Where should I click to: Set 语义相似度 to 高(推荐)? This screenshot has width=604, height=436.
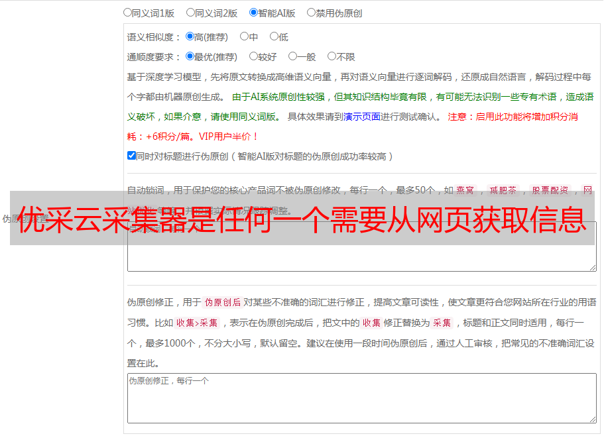click(190, 36)
